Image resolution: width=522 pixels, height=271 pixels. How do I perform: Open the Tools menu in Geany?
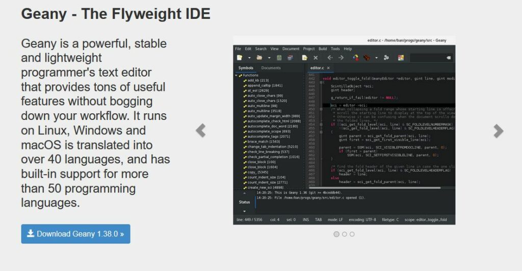(x=335, y=48)
